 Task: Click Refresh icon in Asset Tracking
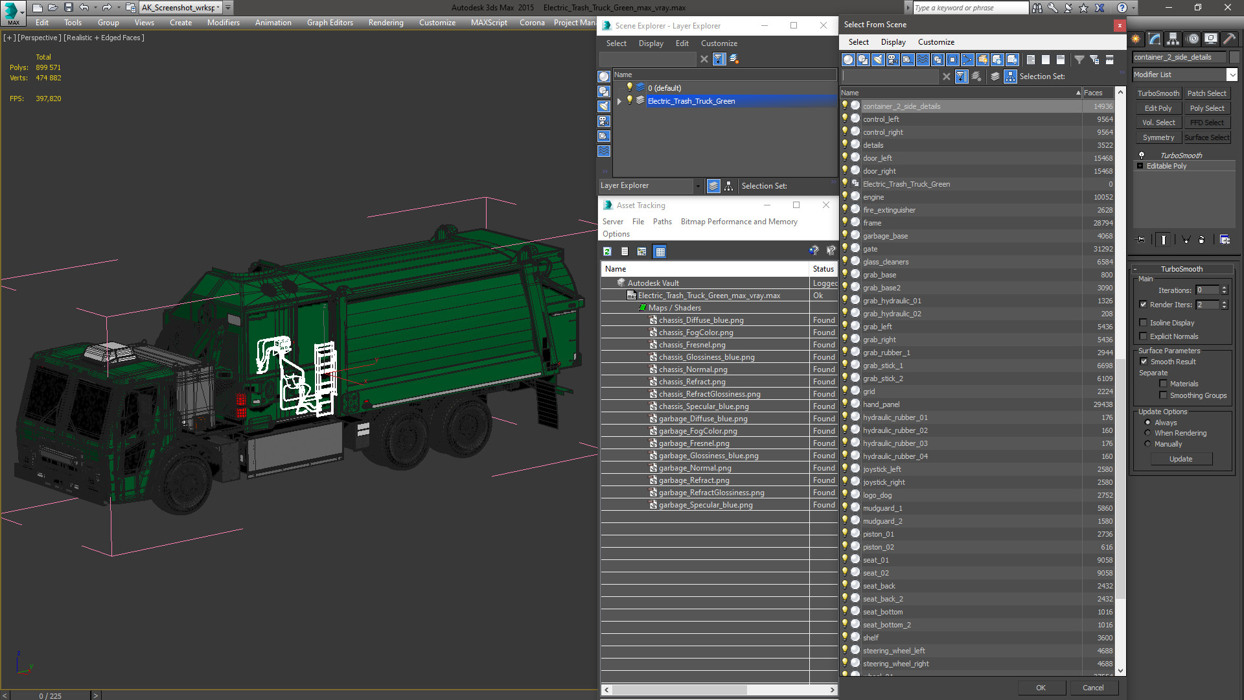[607, 251]
